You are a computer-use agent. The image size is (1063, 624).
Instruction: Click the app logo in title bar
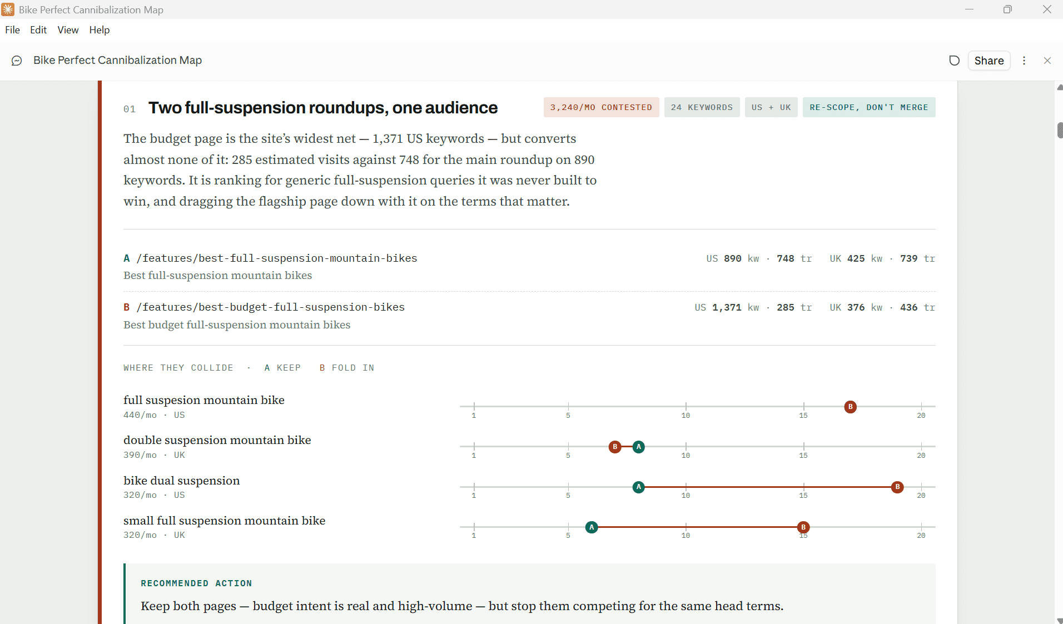click(x=8, y=9)
